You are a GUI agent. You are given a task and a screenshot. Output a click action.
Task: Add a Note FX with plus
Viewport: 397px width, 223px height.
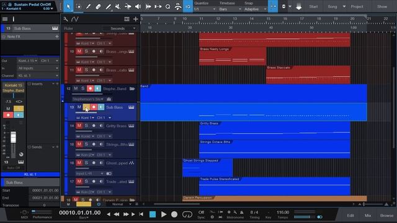tap(56, 37)
